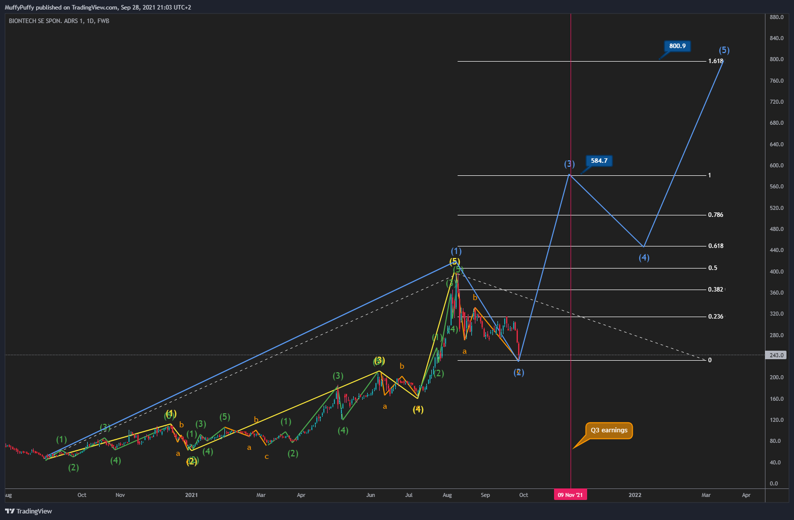Click the Nov label on time axis
This screenshot has height=520, width=794.
pos(120,495)
